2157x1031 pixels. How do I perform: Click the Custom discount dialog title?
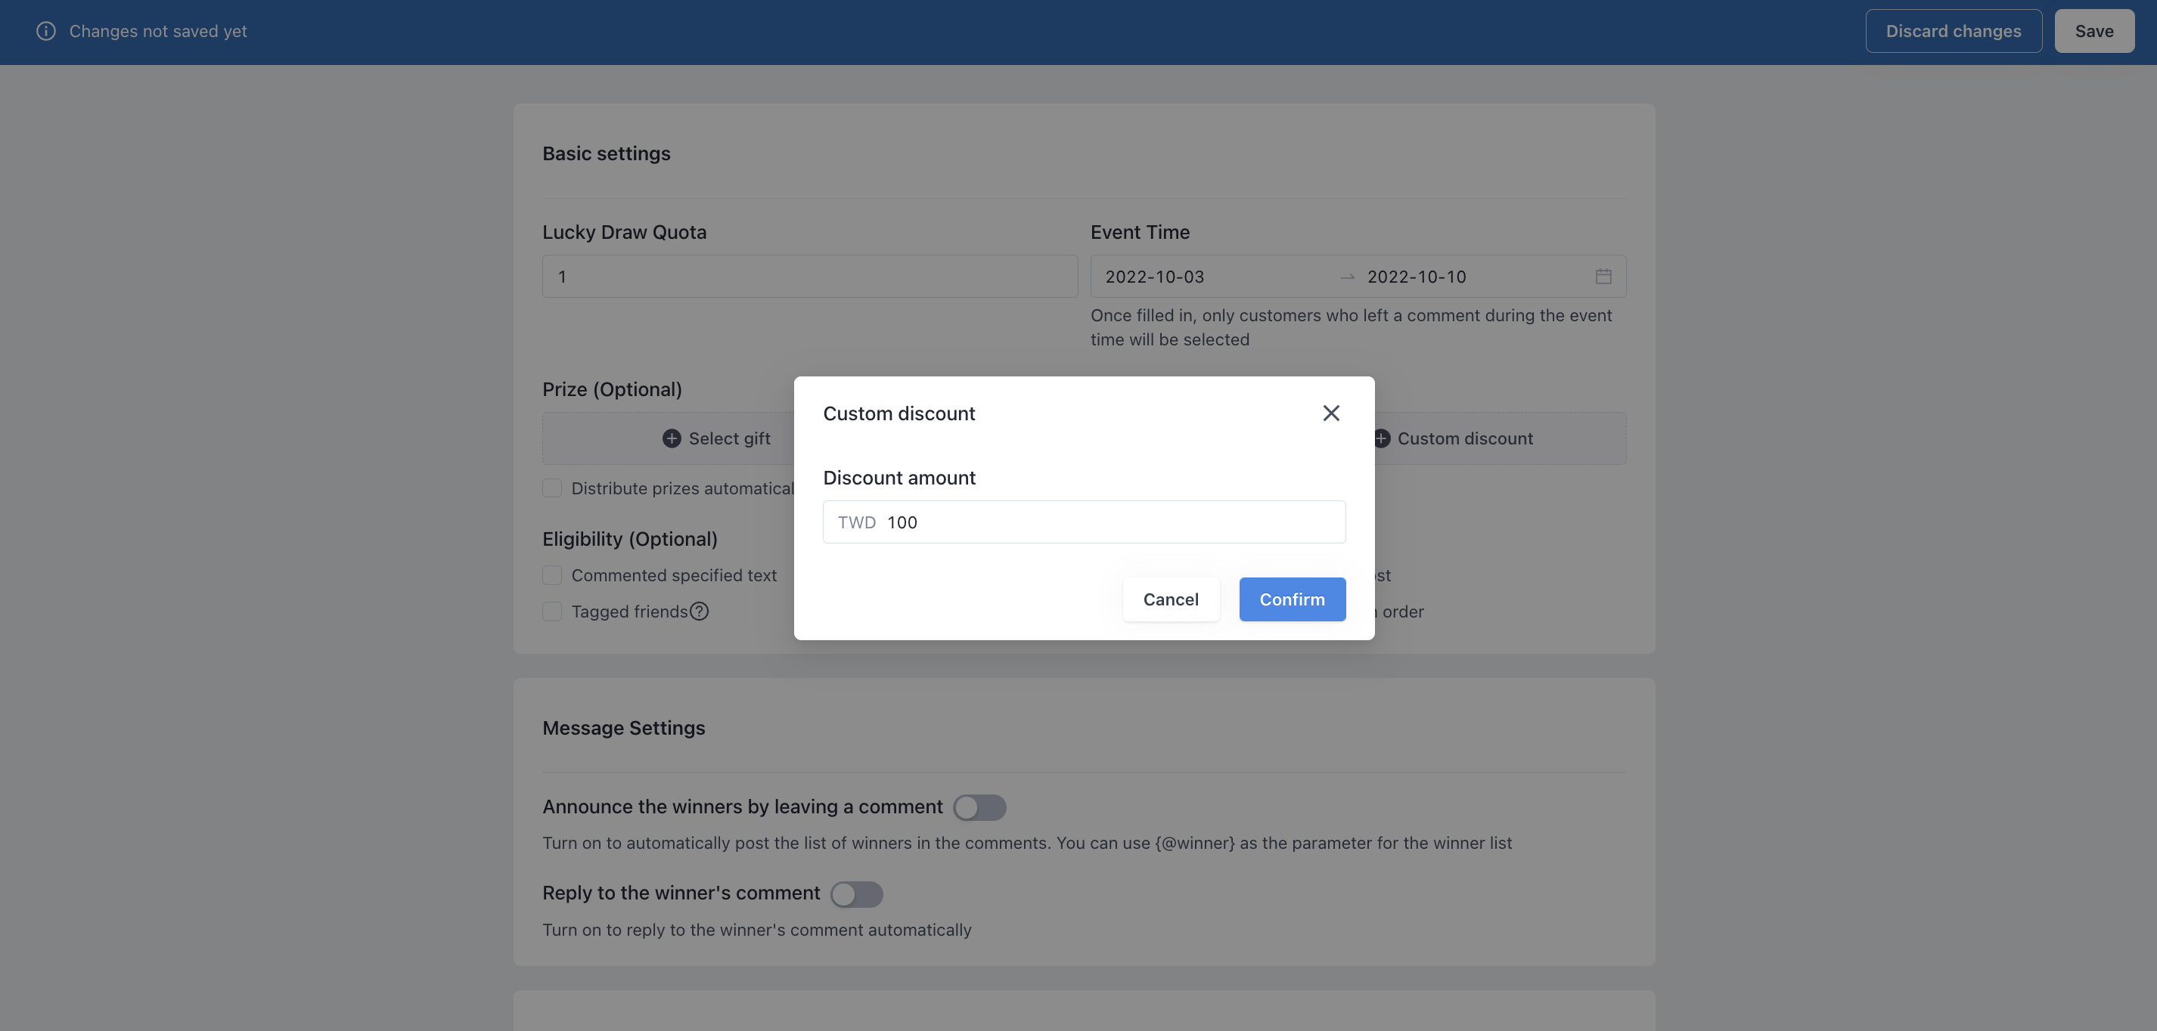[x=899, y=413]
